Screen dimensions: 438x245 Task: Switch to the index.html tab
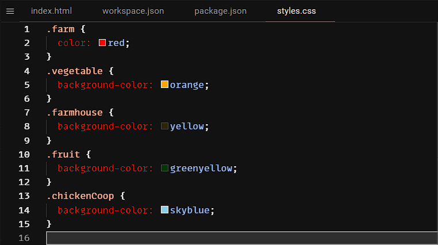51,11
